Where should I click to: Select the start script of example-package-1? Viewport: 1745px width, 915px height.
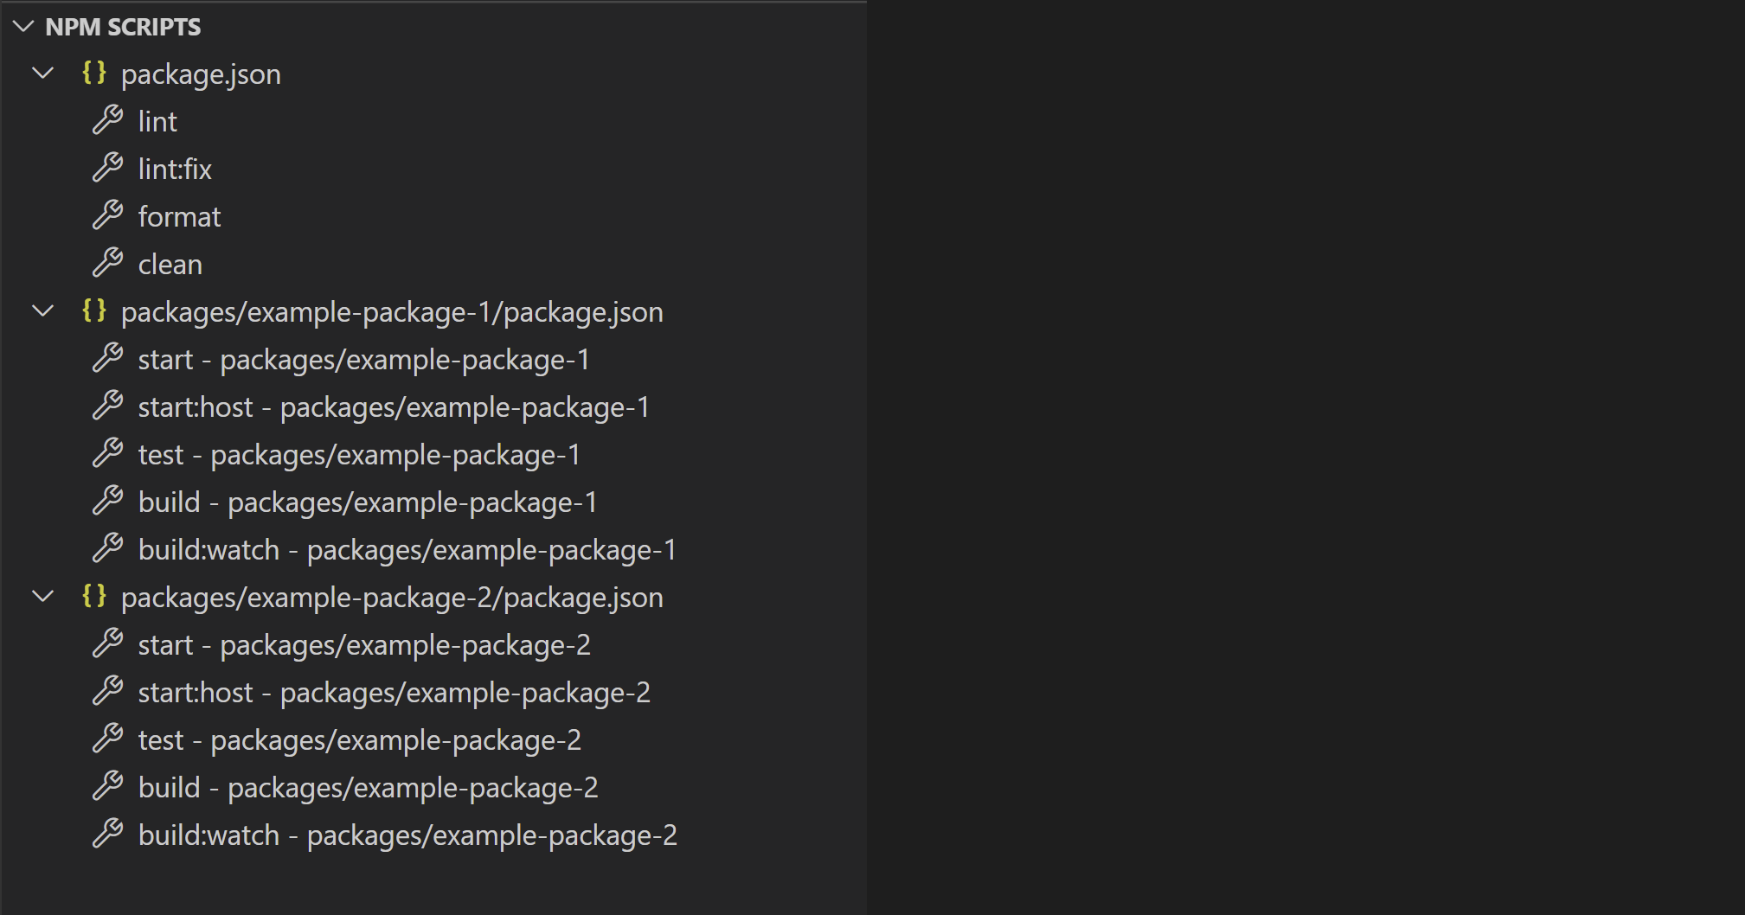point(363,359)
